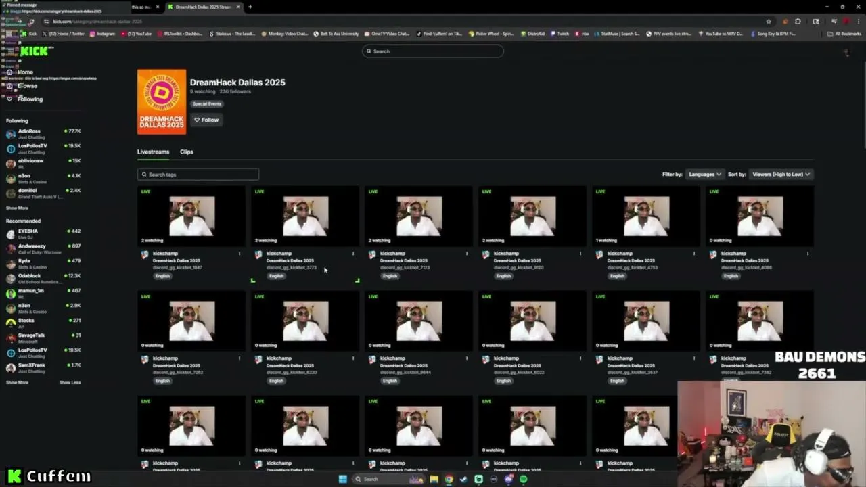
Task: Open the Twitch bookmark
Action: pos(560,34)
